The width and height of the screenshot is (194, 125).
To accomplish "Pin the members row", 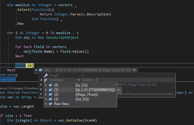I will pyautogui.click(x=79, y=80).
